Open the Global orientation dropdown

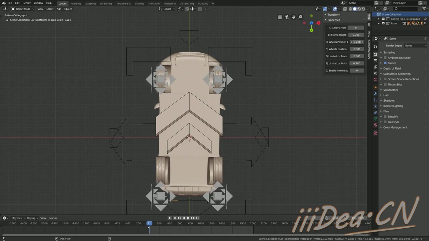(x=167, y=9)
